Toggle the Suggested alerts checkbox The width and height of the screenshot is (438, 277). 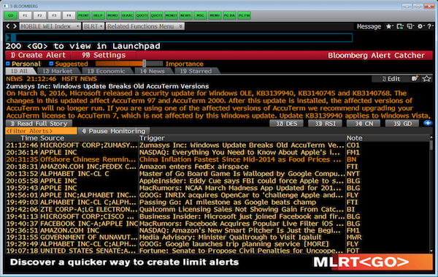tap(51, 64)
